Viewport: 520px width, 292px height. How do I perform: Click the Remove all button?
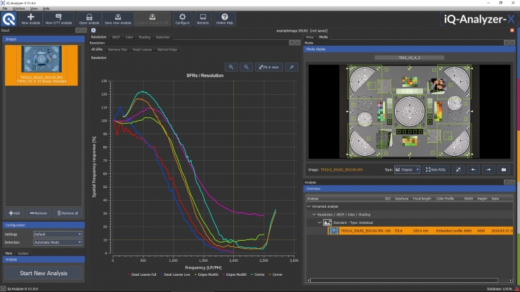[67, 213]
